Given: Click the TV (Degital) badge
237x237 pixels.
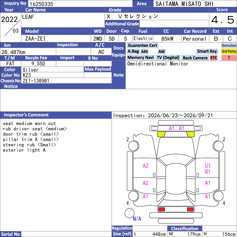Looking at the screenshot, I should 168,58.
